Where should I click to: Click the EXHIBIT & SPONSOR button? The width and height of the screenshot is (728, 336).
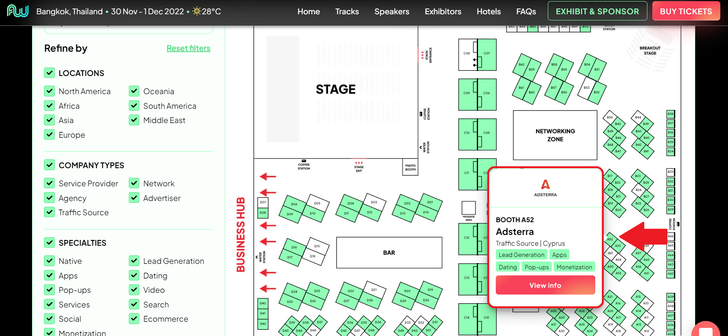click(597, 11)
